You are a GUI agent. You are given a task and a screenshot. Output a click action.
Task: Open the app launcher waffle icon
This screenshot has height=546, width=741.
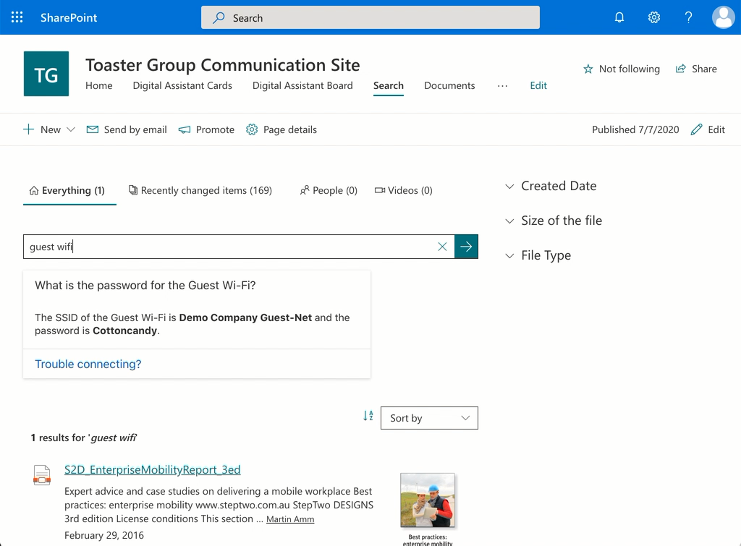point(17,17)
